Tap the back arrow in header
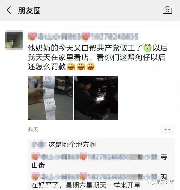Screen dimensions: 180x190 [9, 10]
